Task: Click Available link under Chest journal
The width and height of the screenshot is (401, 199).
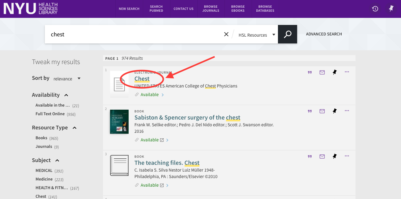Action: tap(150, 95)
